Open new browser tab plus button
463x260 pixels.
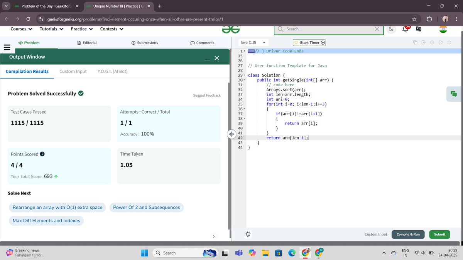160,6
